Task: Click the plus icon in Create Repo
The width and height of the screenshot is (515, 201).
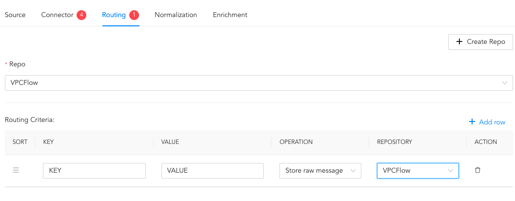Action: (459, 42)
